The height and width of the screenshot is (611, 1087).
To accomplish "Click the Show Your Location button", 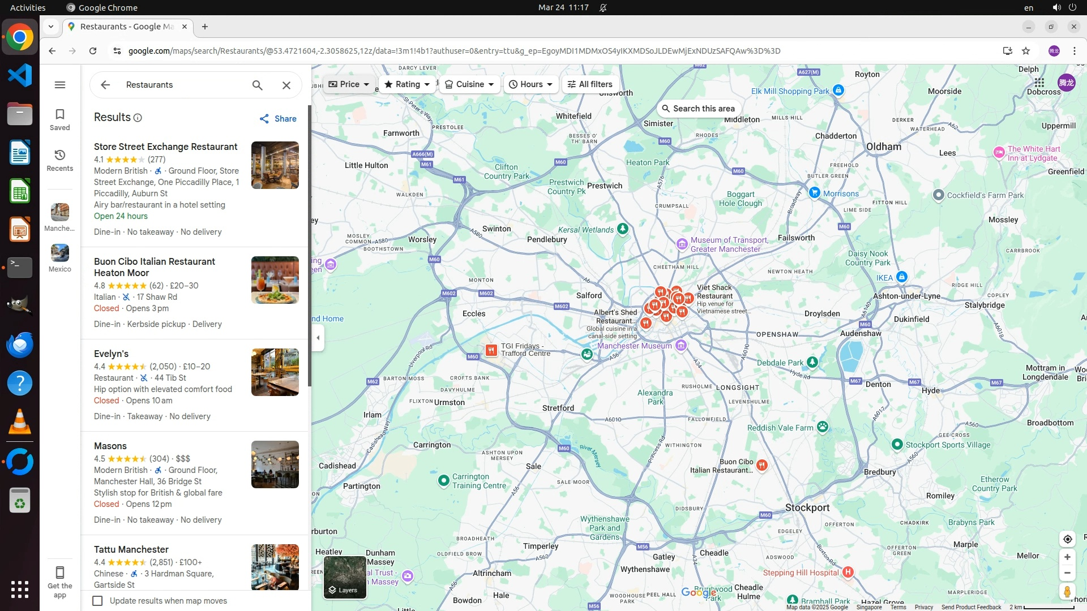I will click(1067, 539).
